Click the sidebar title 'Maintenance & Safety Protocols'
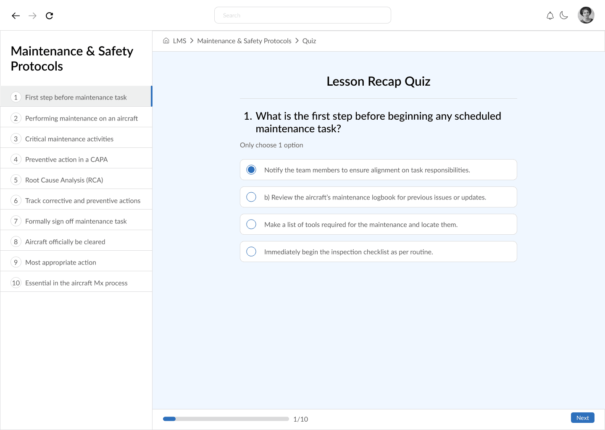Screen dimensions: 605x430 click(72, 58)
